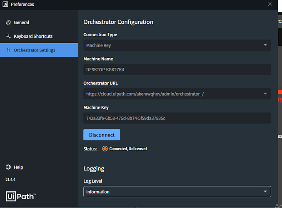Click the Machine Name text field
The image size is (282, 208).
(x=177, y=69)
